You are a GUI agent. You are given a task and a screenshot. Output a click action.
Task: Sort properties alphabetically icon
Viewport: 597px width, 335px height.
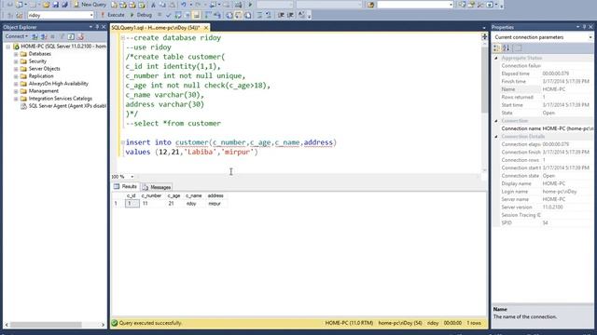click(x=506, y=48)
